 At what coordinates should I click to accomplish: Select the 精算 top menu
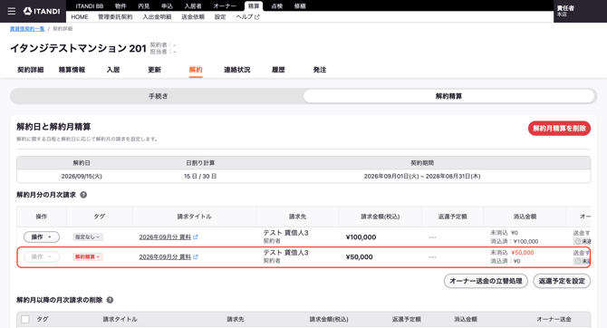click(254, 5)
